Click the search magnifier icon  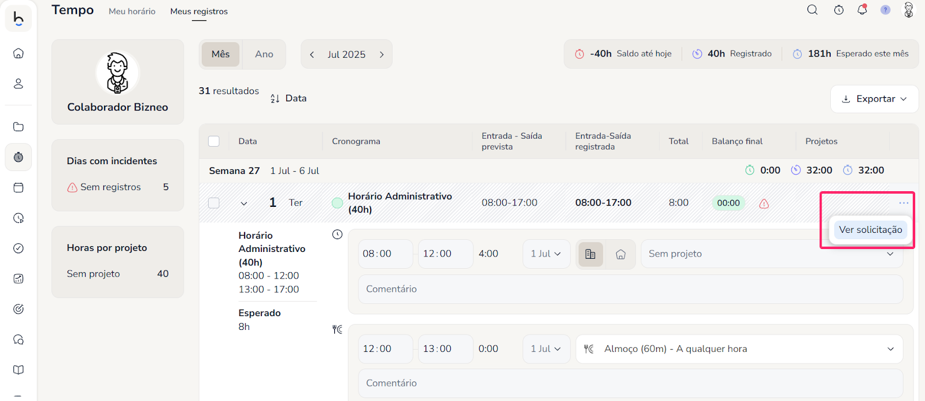tap(812, 10)
